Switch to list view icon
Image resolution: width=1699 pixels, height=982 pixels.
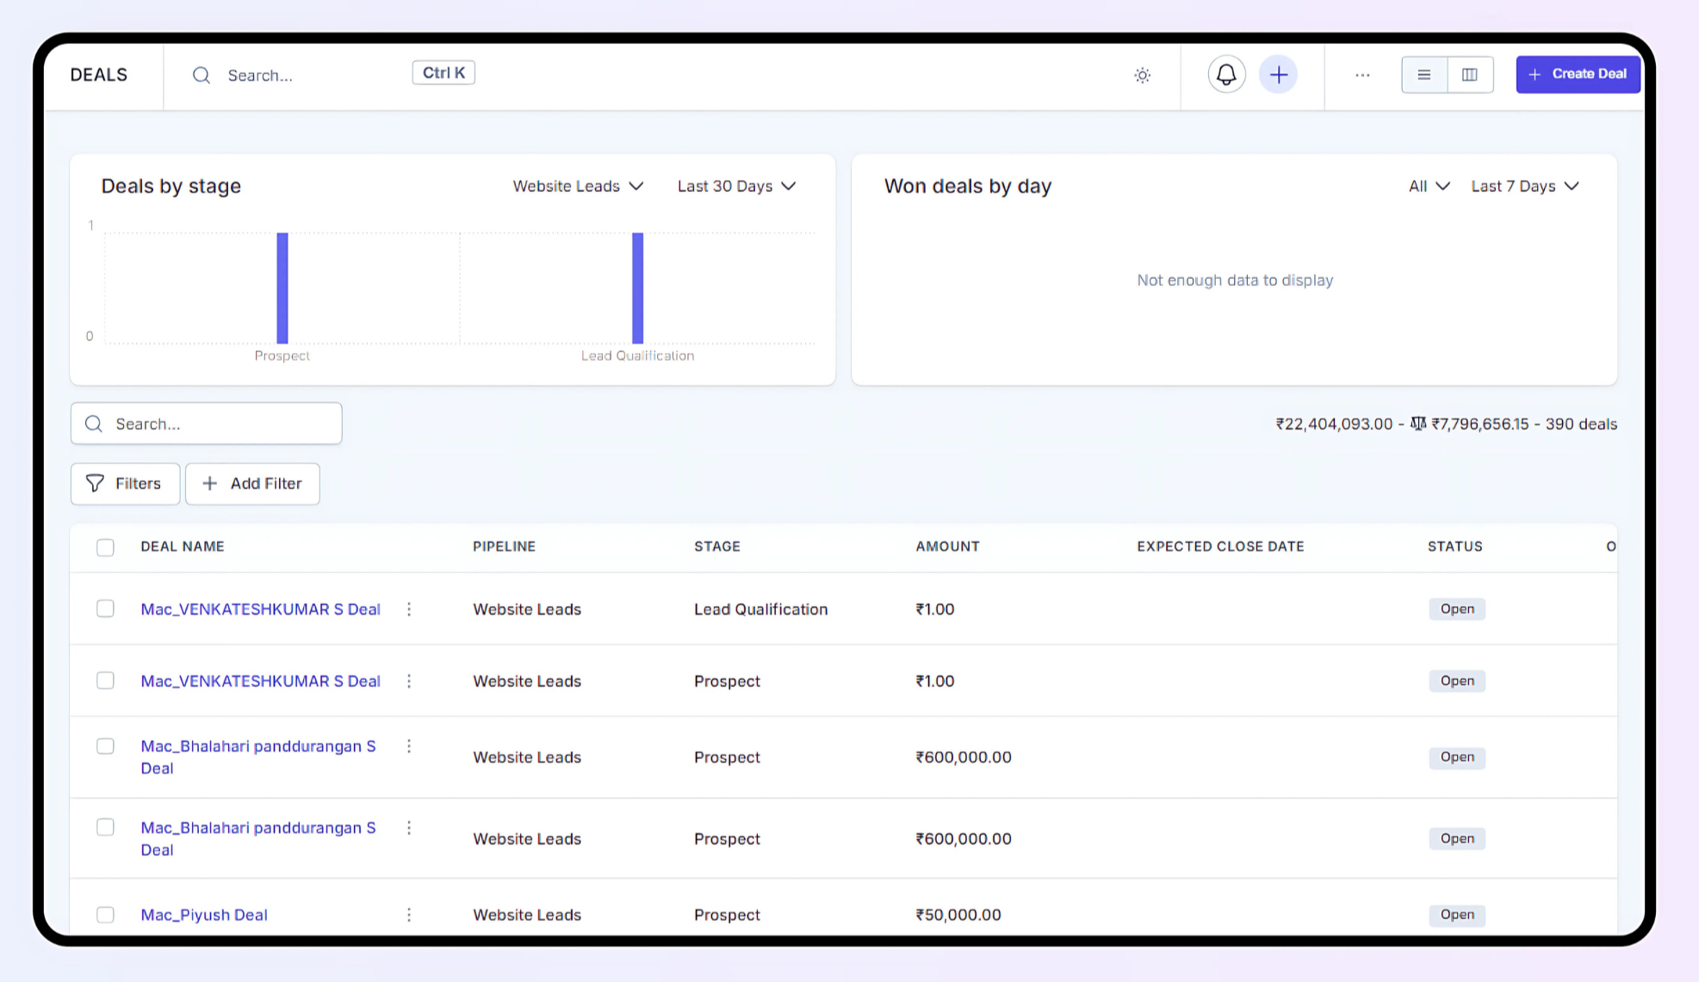point(1423,75)
